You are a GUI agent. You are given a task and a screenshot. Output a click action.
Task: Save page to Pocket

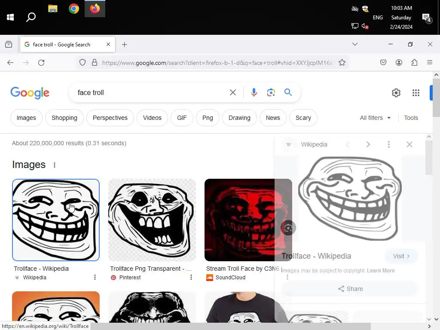click(383, 63)
